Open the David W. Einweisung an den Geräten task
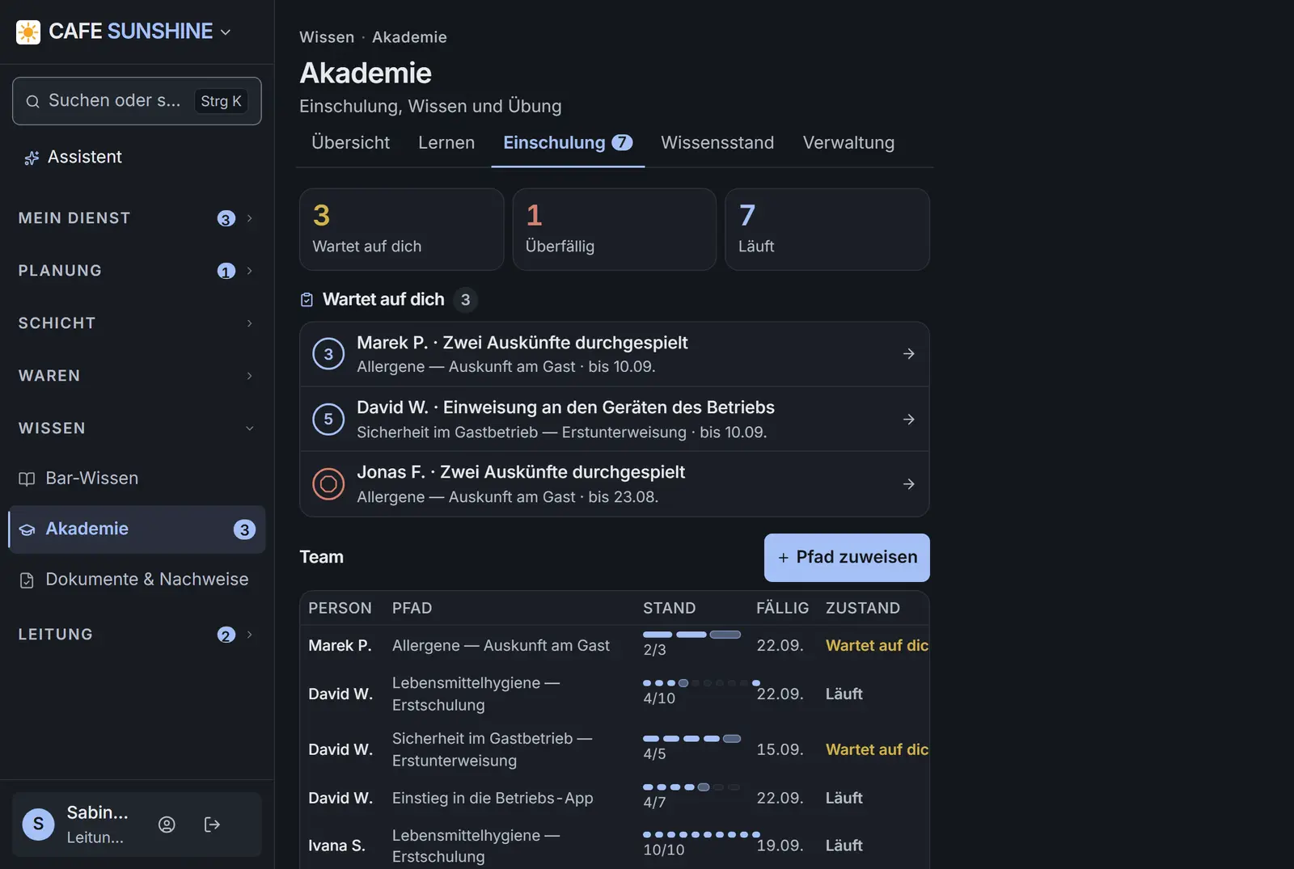Image resolution: width=1294 pixels, height=869 pixels. point(615,419)
